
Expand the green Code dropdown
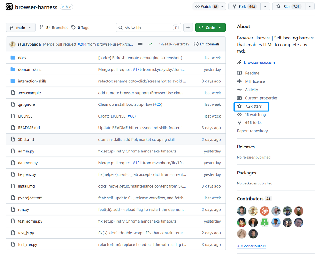(210, 28)
